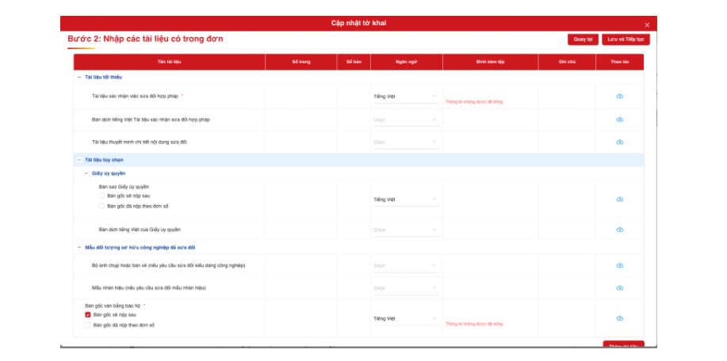This screenshot has width=727, height=361.
Task: Collapse the Tài liệu tối thiểu section
Action: click(78, 78)
